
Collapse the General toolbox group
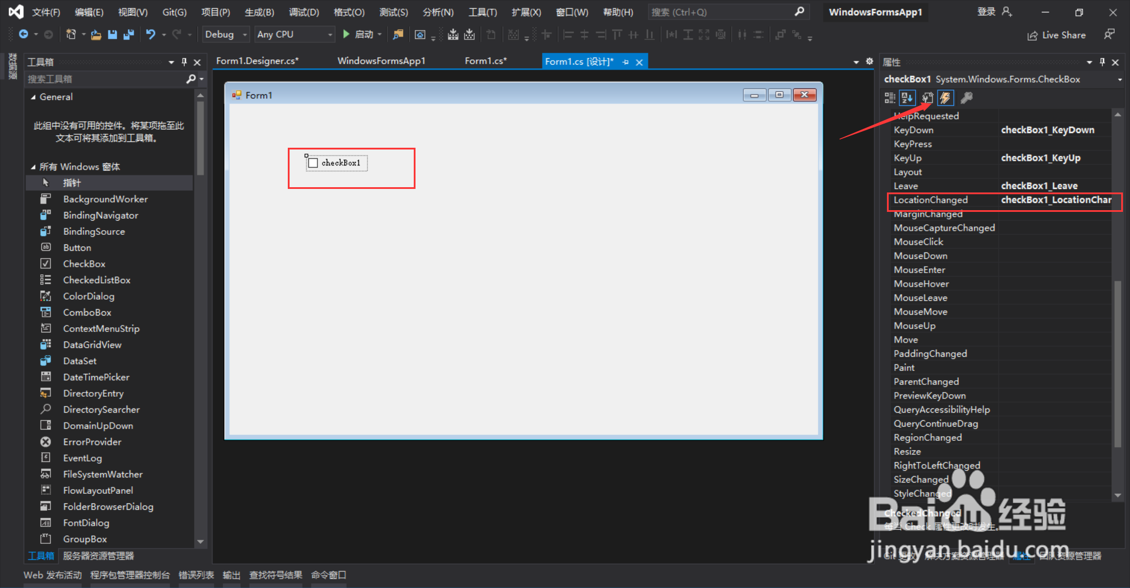33,97
